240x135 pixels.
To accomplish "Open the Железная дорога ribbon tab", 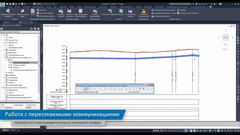I will 90,7.
